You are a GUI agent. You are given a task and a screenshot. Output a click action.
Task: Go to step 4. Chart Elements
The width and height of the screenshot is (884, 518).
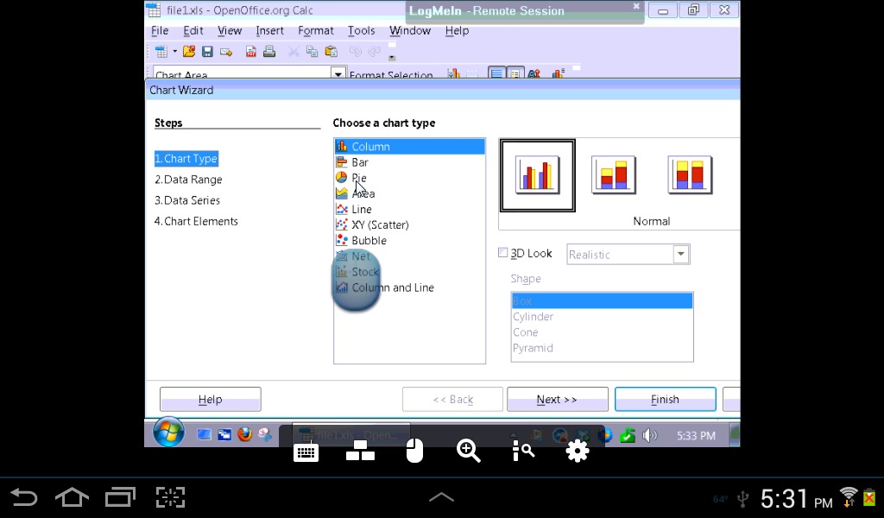(x=196, y=221)
